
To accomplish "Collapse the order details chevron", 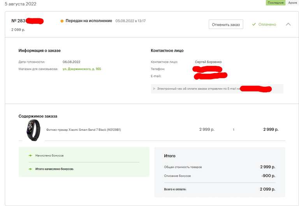I will [288, 25].
